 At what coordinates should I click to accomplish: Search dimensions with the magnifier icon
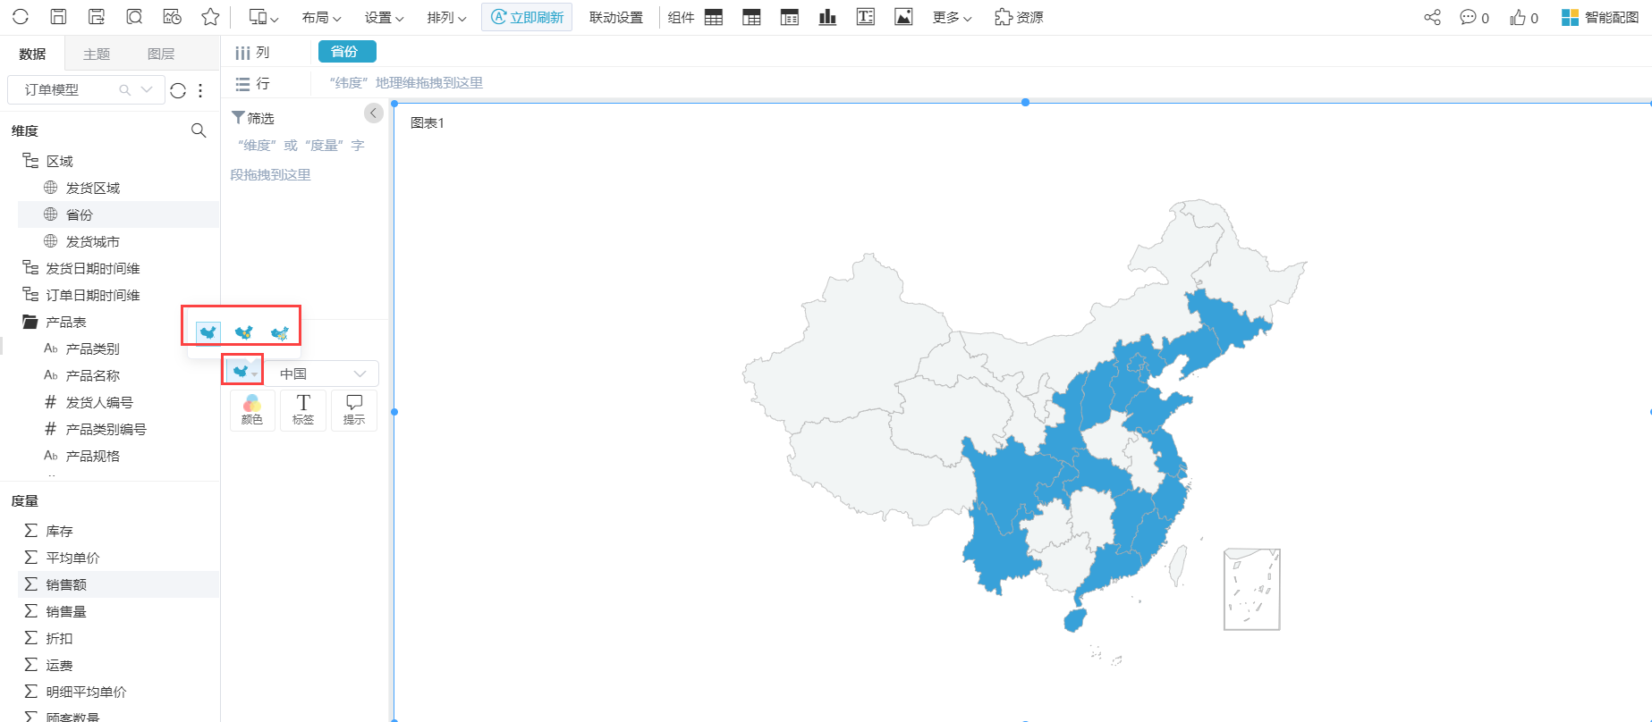tap(199, 130)
